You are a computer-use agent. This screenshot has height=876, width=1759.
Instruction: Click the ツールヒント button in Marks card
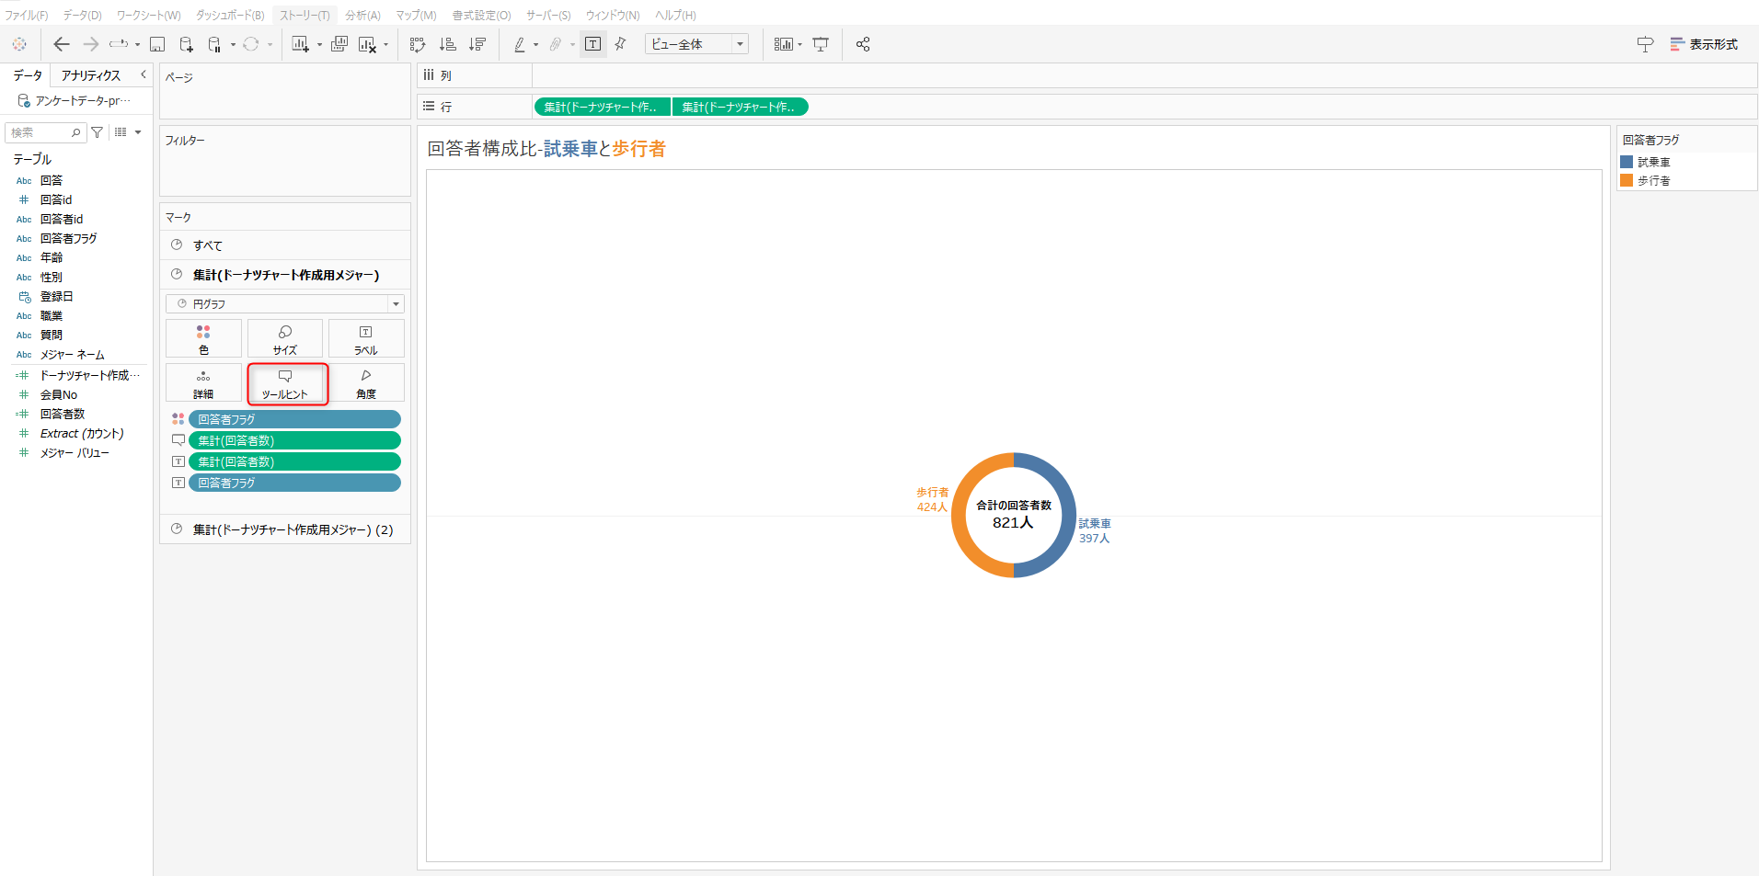(x=285, y=383)
